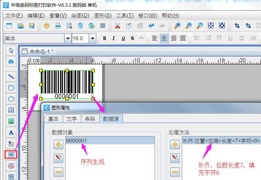The height and width of the screenshot is (180, 261).
Task: Click the plain magnifier zoom icon
Action: pos(200,26)
